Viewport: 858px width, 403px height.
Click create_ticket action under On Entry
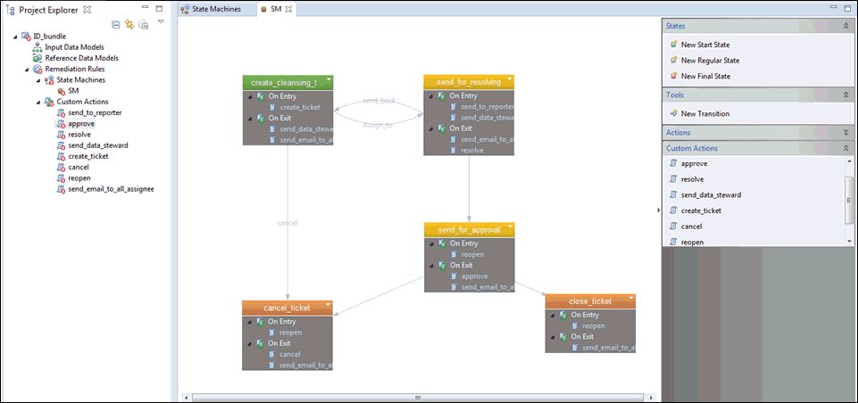[299, 107]
